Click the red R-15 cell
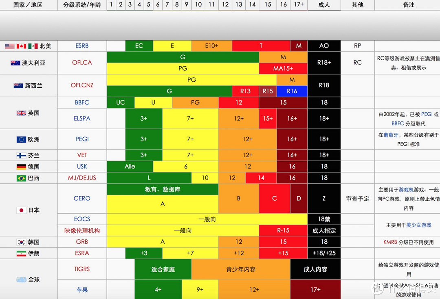 (283, 230)
